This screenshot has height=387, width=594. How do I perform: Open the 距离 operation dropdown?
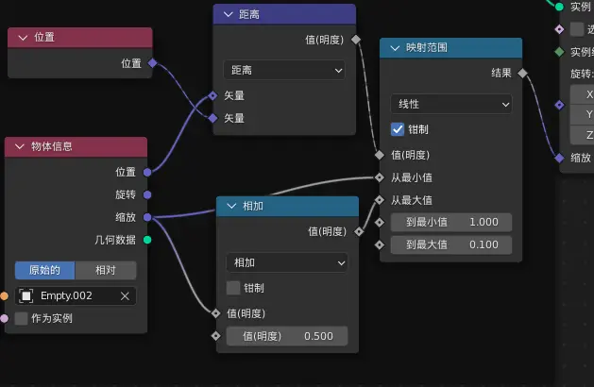click(284, 70)
